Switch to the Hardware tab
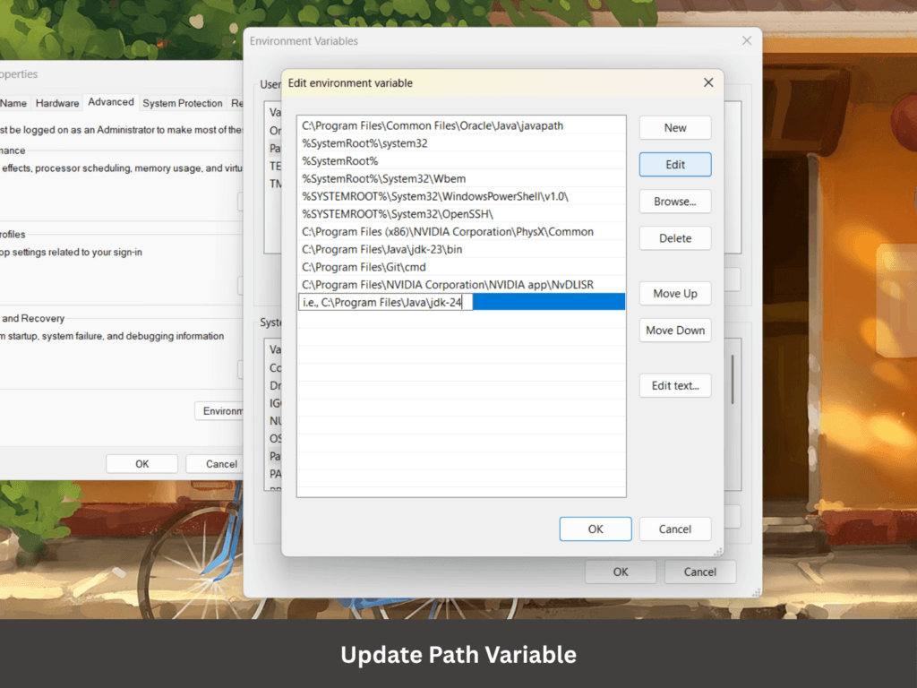This screenshot has width=917, height=688. coord(57,103)
